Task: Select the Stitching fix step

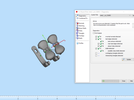Action: (x=81, y=26)
